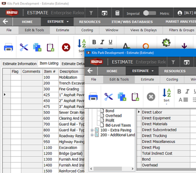196x173 pixels.
Task: Click back arrow in back window navigation
Action: 5,22
